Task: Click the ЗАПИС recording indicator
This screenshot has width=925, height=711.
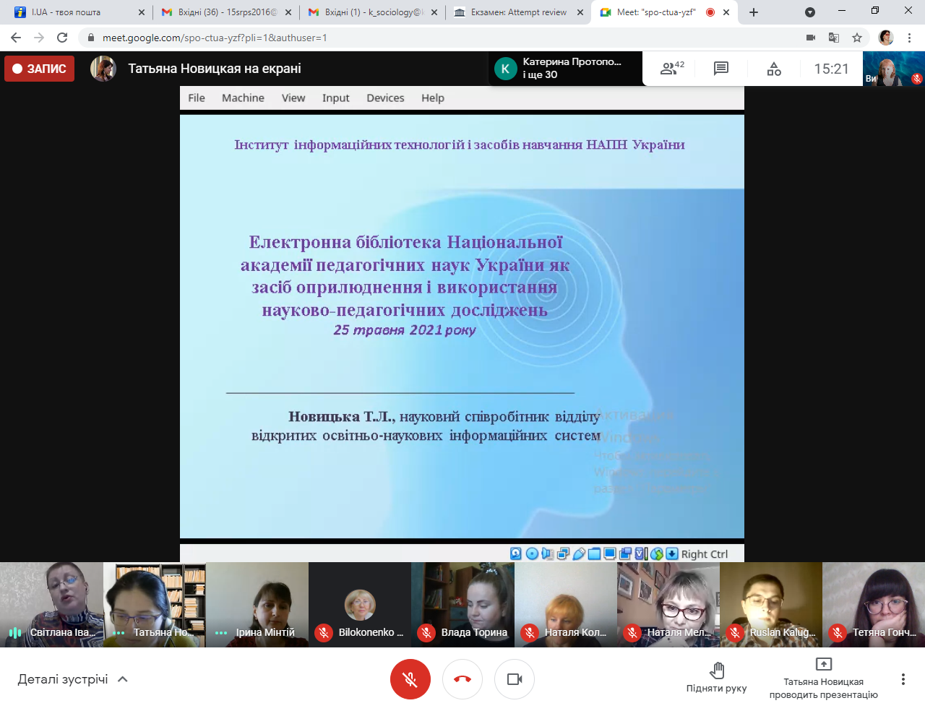Action: point(39,69)
